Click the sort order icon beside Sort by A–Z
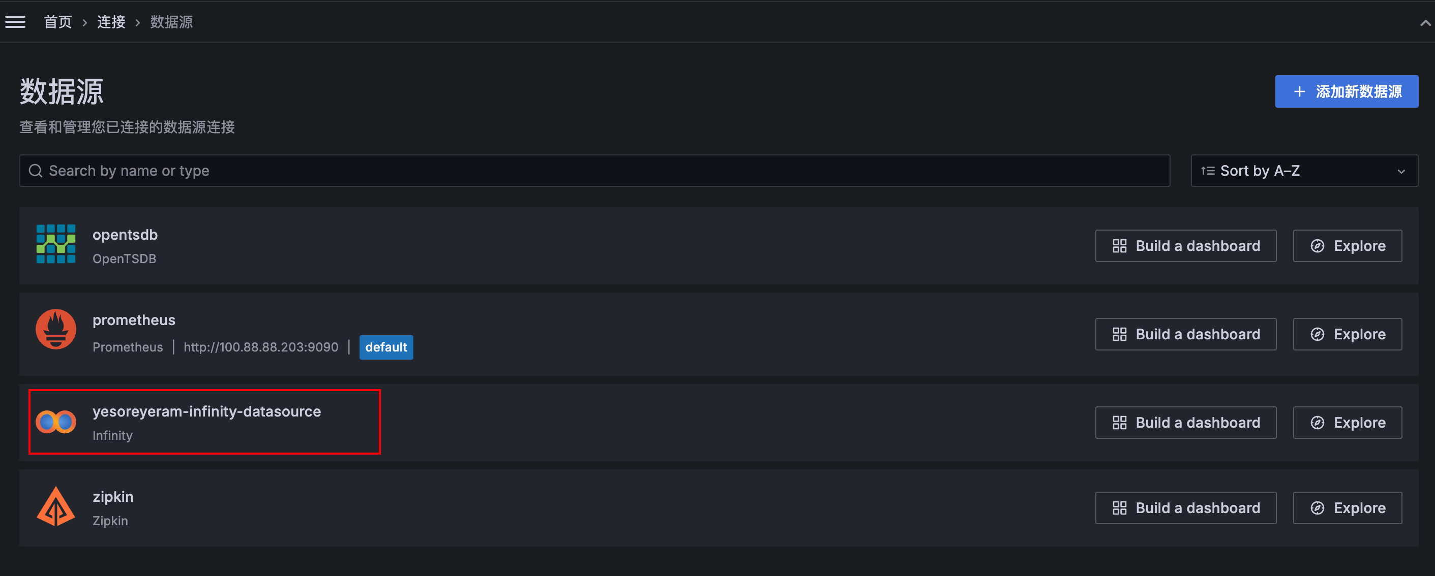The image size is (1435, 576). [1207, 170]
